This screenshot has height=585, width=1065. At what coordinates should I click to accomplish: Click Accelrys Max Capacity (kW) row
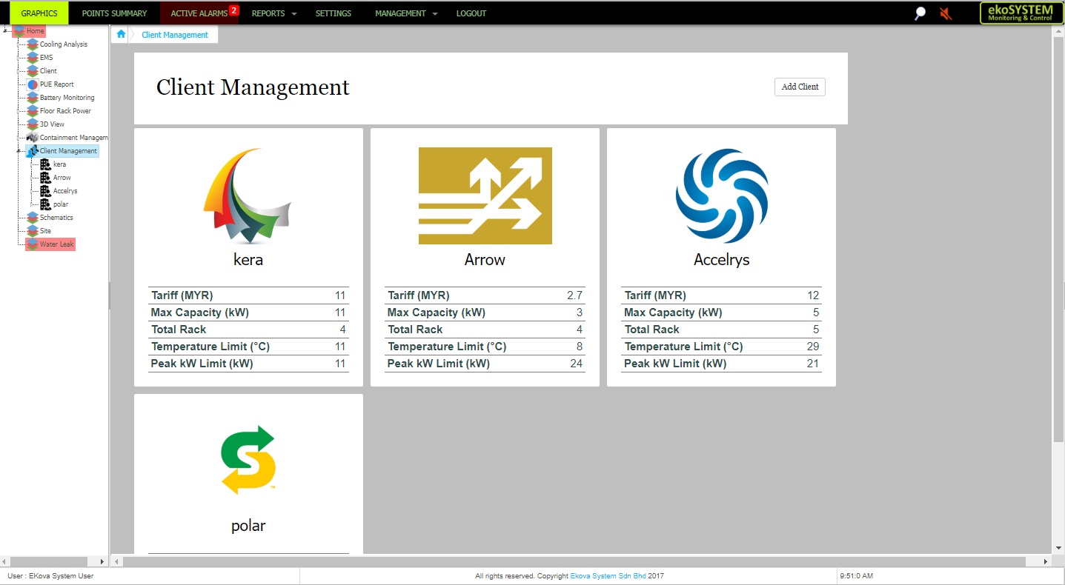click(721, 312)
